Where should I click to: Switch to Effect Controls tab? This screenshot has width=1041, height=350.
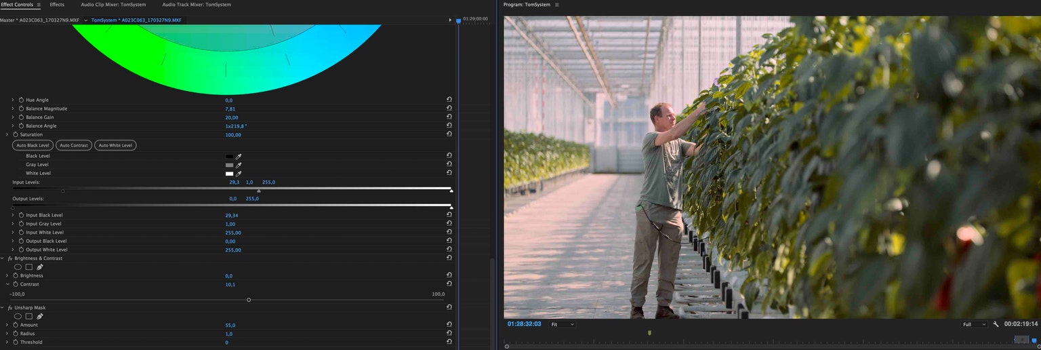coord(16,5)
